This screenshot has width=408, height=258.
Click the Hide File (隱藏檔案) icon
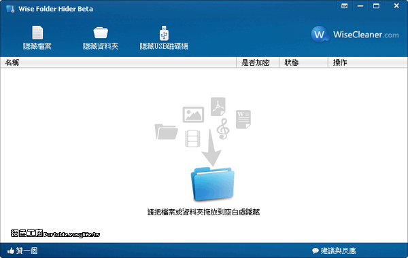tap(37, 33)
